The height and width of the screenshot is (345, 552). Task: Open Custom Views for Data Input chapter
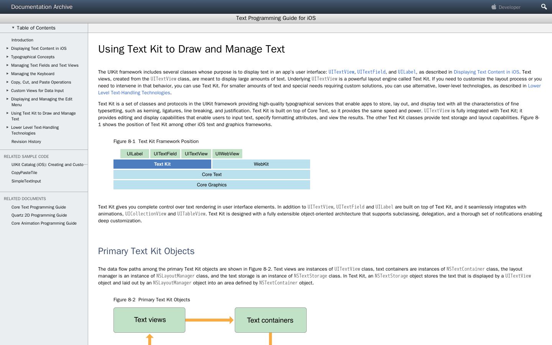[38, 90]
